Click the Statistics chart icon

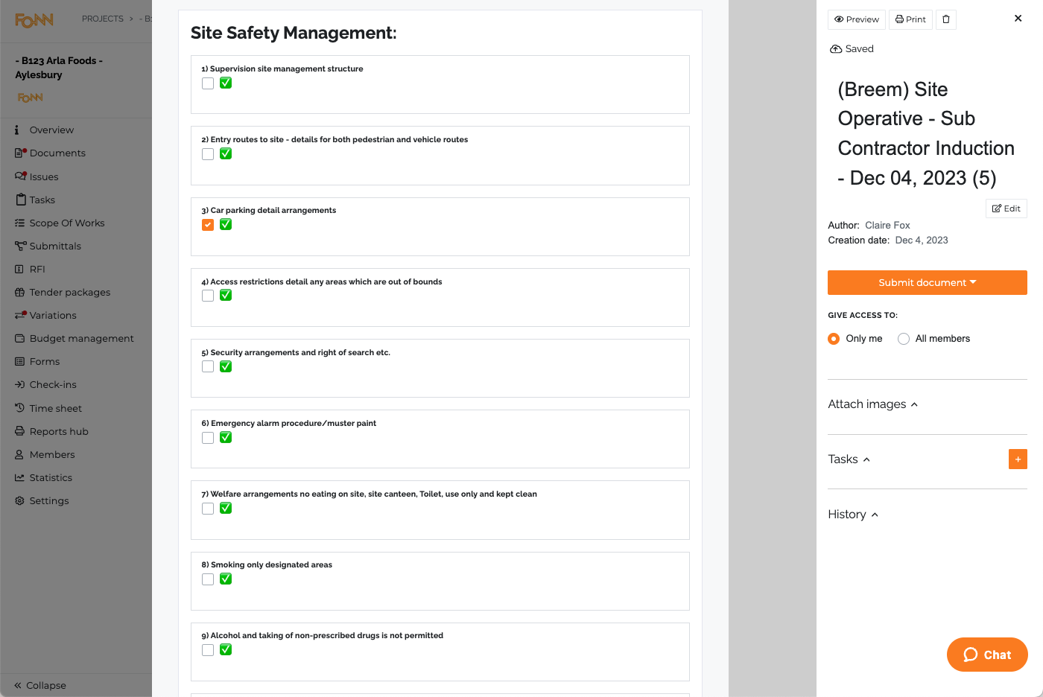tap(20, 477)
